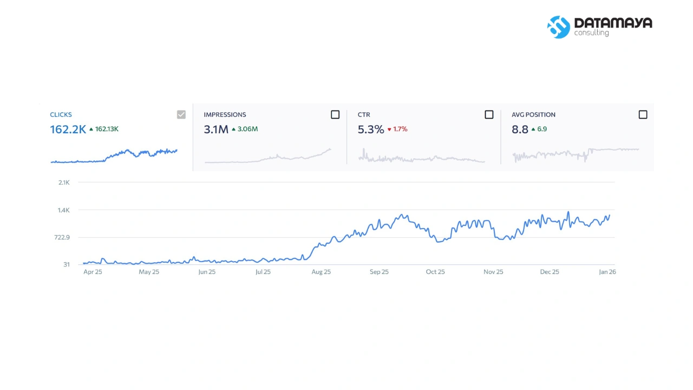The height and width of the screenshot is (390, 693).
Task: Click the Datamaya circular logo icon
Action: [559, 27]
